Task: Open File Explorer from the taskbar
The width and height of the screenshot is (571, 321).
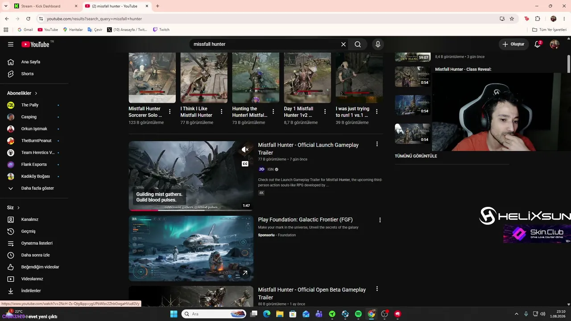Action: (x=280, y=314)
